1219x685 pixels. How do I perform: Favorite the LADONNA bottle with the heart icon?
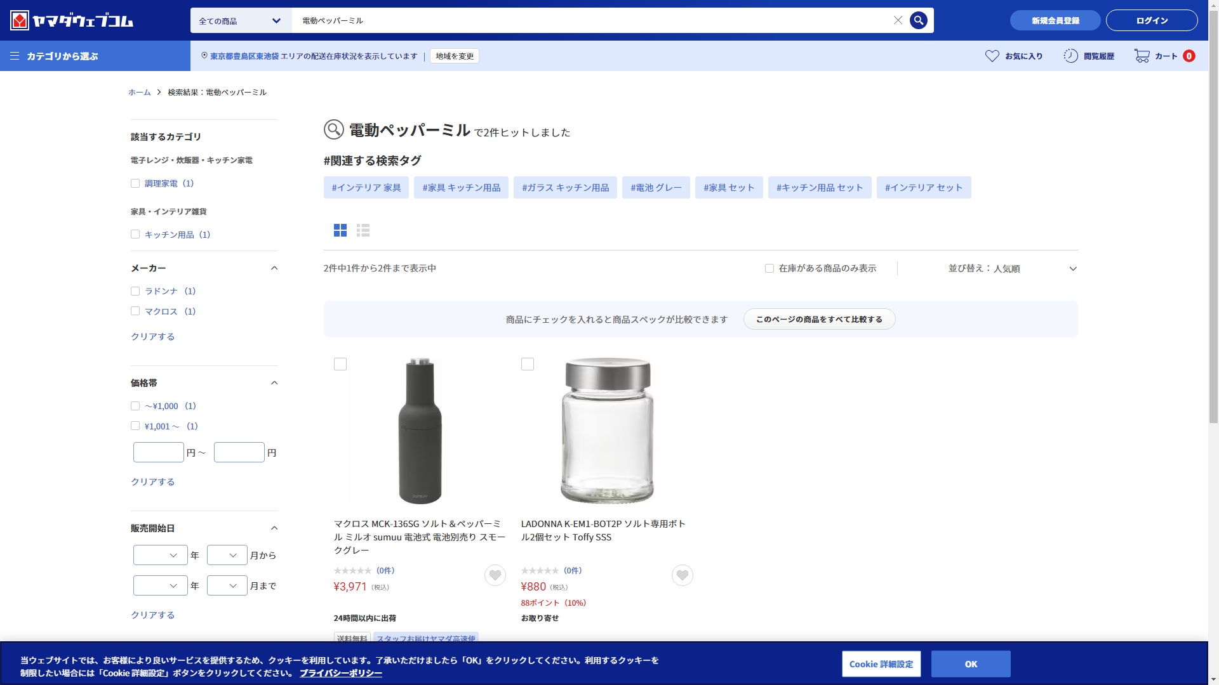click(682, 575)
